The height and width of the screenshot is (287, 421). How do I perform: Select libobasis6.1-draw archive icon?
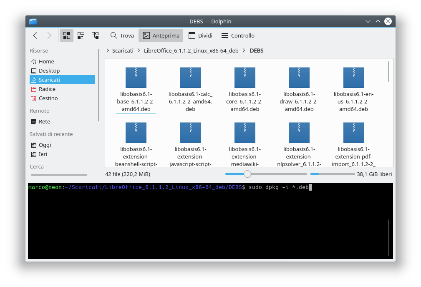[299, 78]
